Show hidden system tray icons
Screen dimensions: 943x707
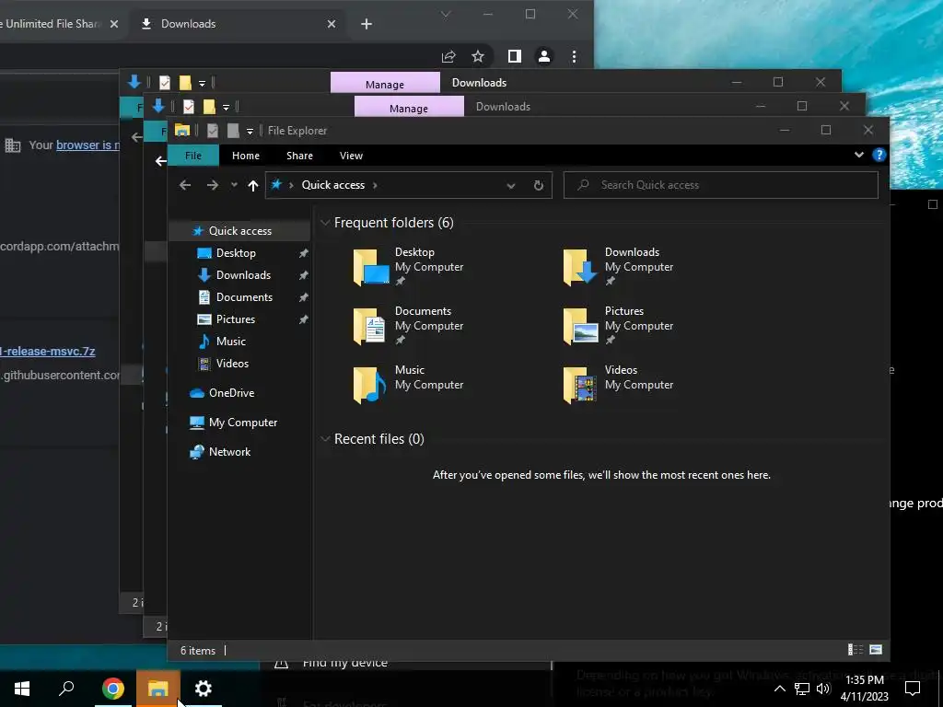pos(779,689)
